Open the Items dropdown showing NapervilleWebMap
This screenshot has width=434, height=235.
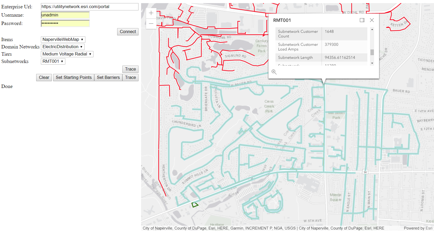point(63,40)
